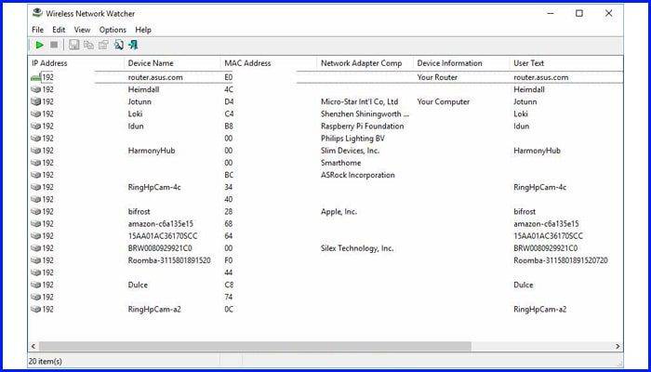Image resolution: width=651 pixels, height=372 pixels.
Task: Open the Find magnifier toolbar icon
Action: [x=119, y=45]
